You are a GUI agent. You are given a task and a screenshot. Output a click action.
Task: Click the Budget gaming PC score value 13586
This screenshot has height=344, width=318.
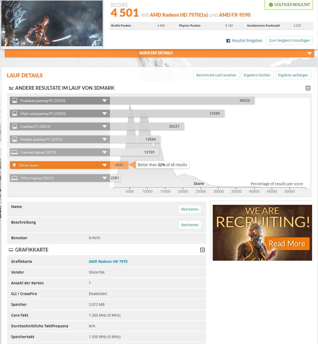[151, 139]
